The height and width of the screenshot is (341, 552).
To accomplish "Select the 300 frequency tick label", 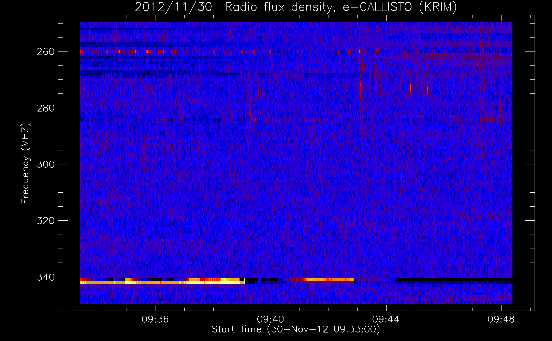I will pos(45,164).
